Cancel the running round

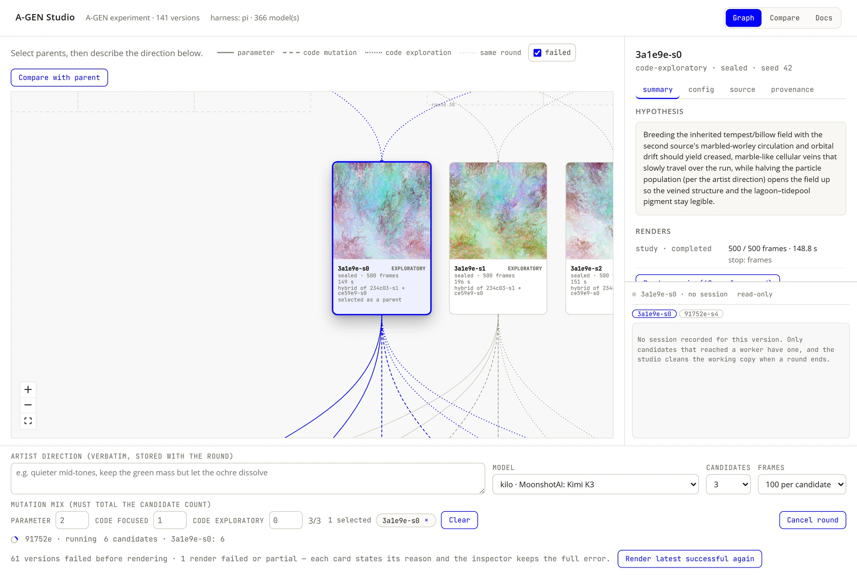tap(812, 520)
